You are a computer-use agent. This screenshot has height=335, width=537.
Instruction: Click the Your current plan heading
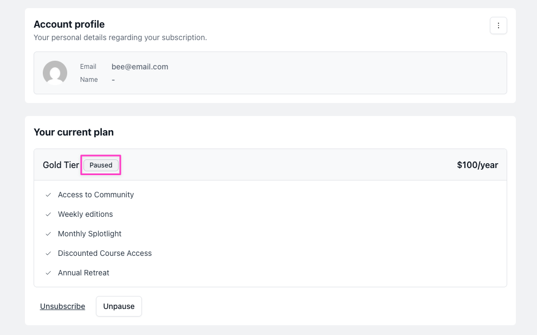pyautogui.click(x=74, y=132)
